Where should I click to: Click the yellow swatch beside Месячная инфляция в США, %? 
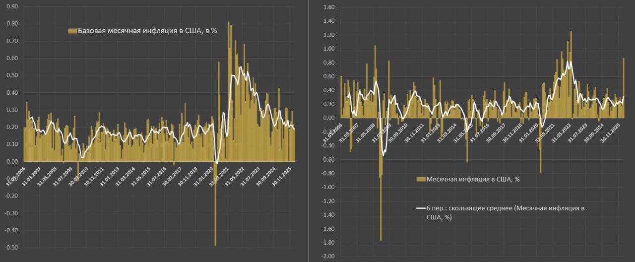420,179
